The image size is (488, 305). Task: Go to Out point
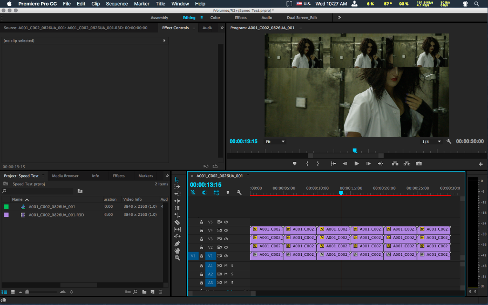click(x=380, y=164)
